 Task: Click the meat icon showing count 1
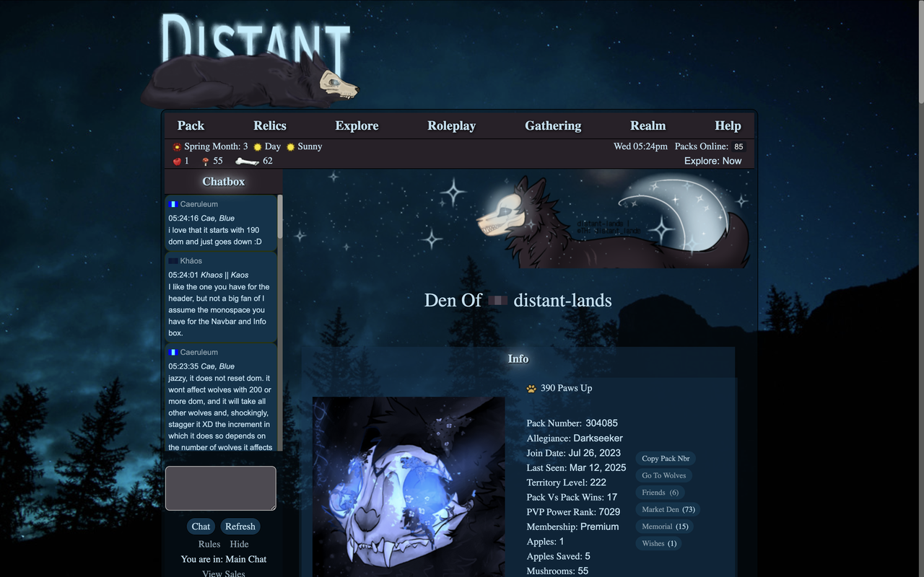176,161
